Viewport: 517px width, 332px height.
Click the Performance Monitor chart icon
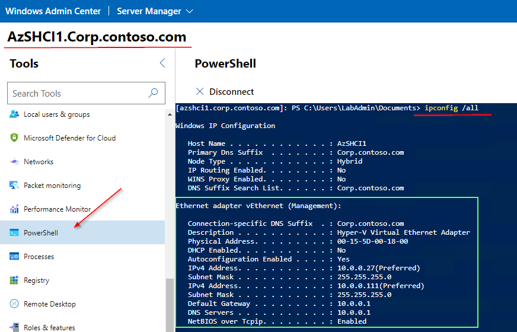point(14,209)
